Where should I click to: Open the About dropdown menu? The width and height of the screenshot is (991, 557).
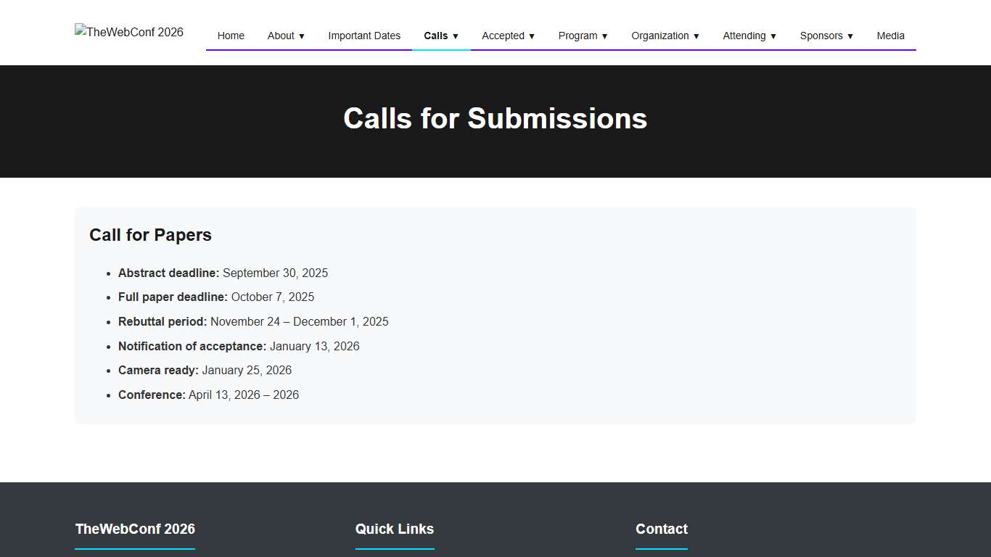click(285, 36)
